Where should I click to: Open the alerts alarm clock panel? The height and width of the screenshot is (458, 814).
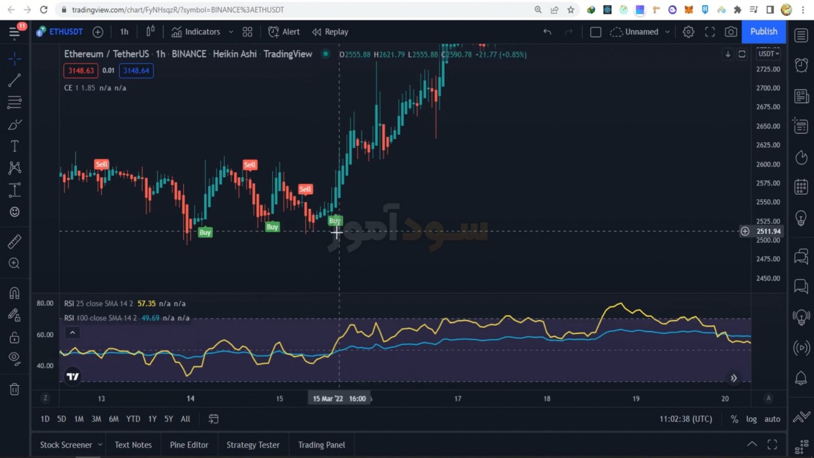801,65
